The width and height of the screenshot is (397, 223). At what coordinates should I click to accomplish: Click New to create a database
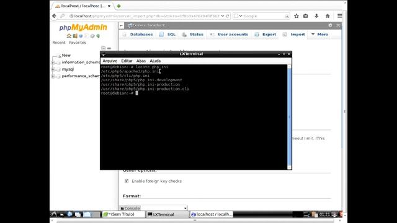[x=66, y=55]
